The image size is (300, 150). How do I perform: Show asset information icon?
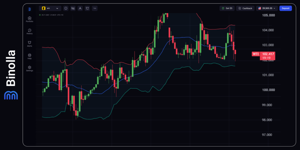coord(66,8)
